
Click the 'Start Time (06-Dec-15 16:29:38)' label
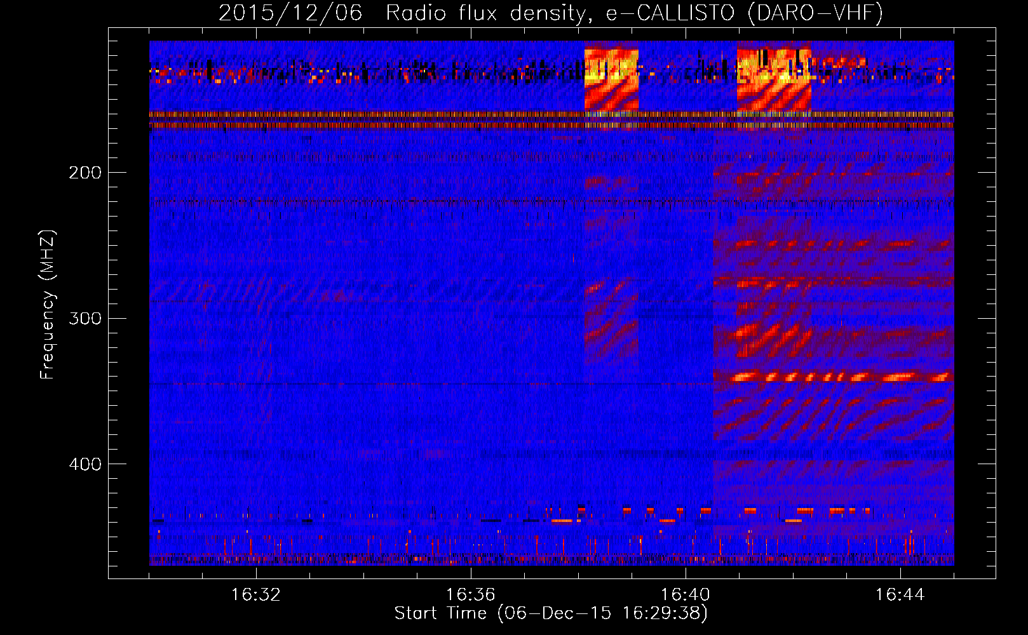(x=551, y=613)
